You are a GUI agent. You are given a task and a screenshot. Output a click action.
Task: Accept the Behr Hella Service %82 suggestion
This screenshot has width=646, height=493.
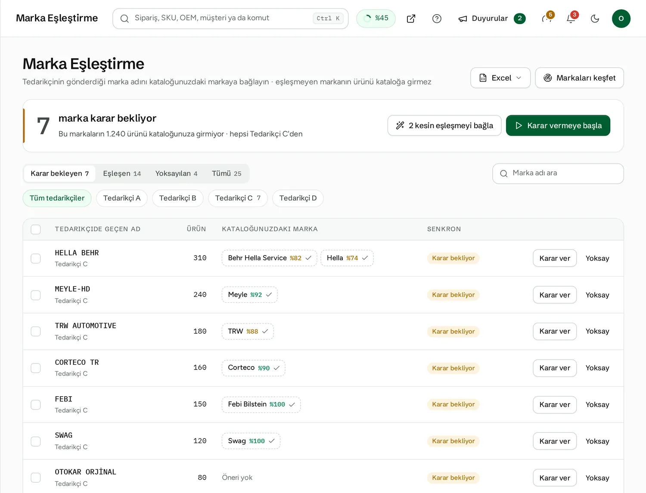(x=270, y=258)
